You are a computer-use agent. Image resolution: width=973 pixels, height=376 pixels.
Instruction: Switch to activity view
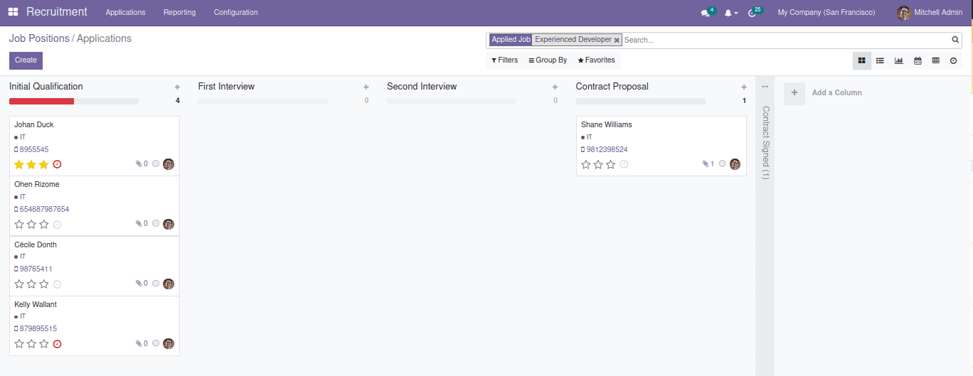tap(954, 61)
